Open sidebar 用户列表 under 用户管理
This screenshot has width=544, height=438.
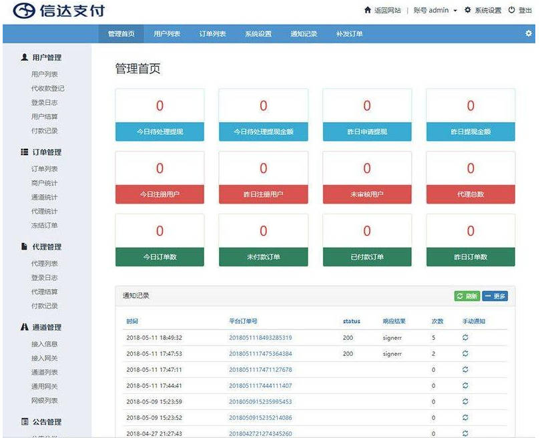45,74
